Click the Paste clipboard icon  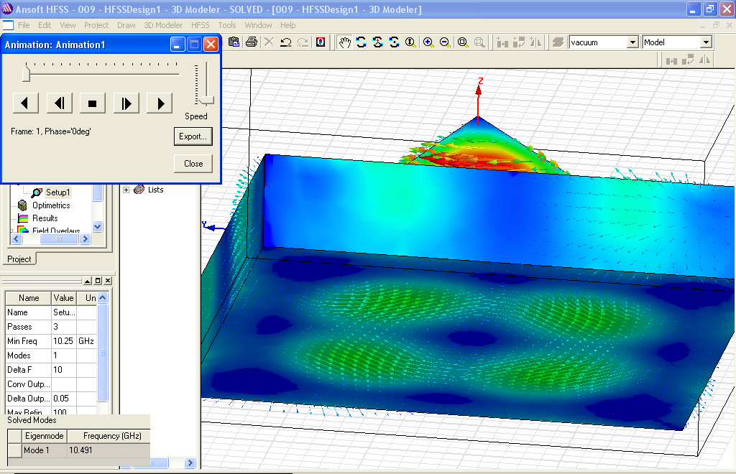click(x=234, y=42)
